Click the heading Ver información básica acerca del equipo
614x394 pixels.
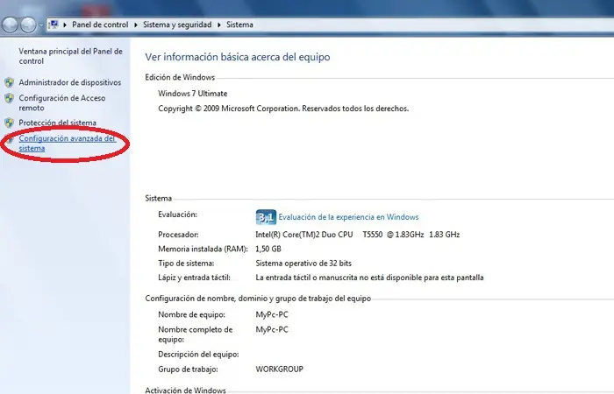tap(238, 57)
